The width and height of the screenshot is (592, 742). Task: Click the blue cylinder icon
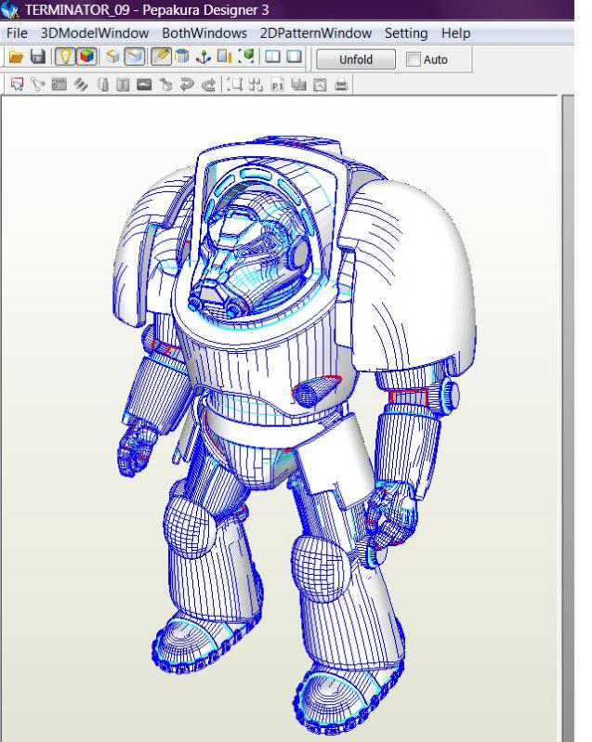(x=182, y=57)
